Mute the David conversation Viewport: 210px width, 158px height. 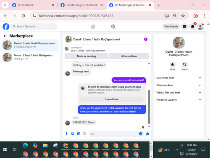click(173, 64)
